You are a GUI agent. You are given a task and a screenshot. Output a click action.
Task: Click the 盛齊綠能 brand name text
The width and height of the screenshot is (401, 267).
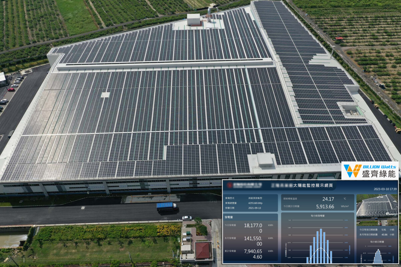(x=379, y=174)
